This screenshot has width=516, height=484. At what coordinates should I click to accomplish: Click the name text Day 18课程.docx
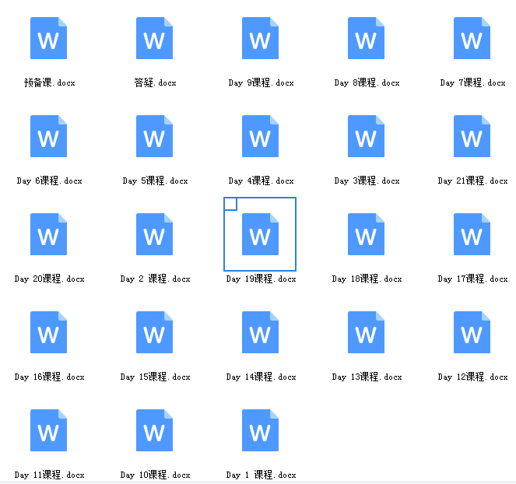(x=367, y=279)
